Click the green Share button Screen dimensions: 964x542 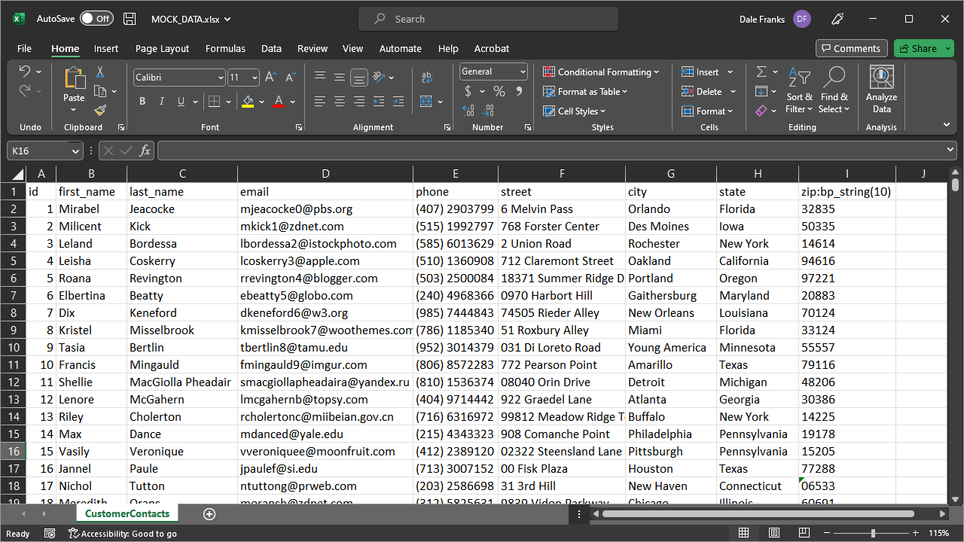point(923,48)
